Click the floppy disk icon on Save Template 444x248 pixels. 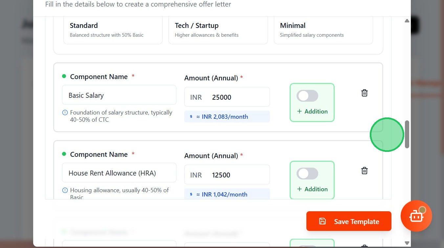[x=322, y=221]
